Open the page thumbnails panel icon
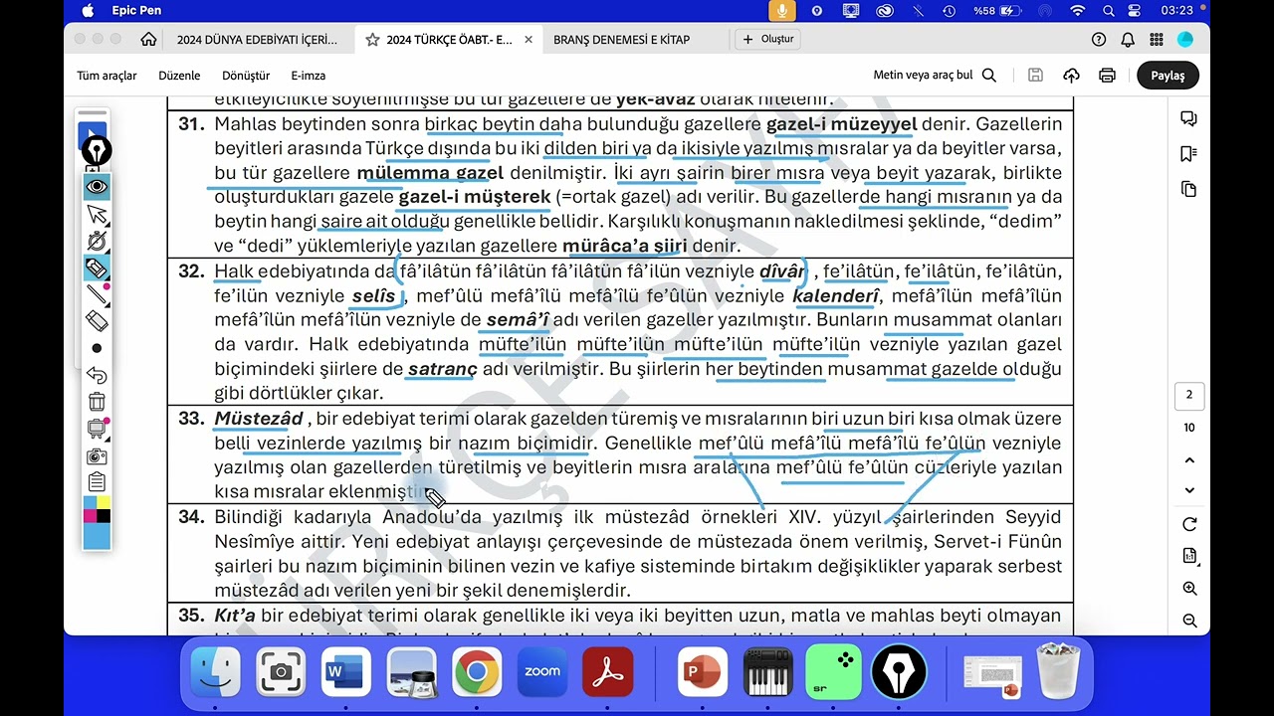The height and width of the screenshot is (716, 1274). 1188,189
